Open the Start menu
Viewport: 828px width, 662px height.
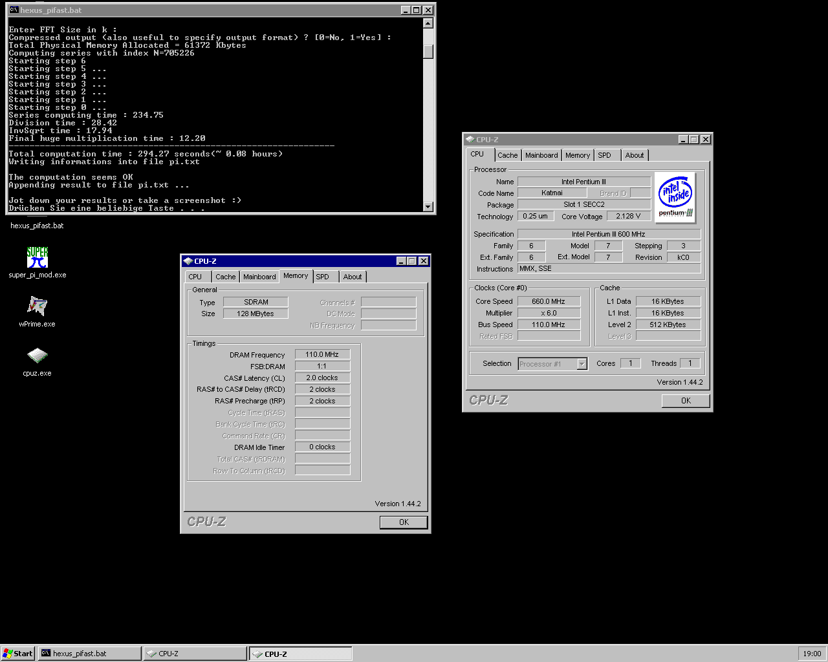18,654
